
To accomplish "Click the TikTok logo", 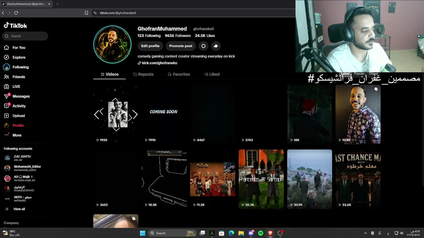I will pyautogui.click(x=15, y=25).
